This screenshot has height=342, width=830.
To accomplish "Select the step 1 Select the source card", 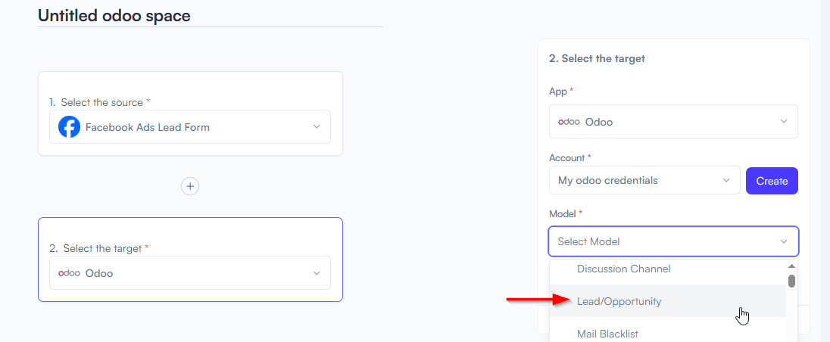I will 190,113.
